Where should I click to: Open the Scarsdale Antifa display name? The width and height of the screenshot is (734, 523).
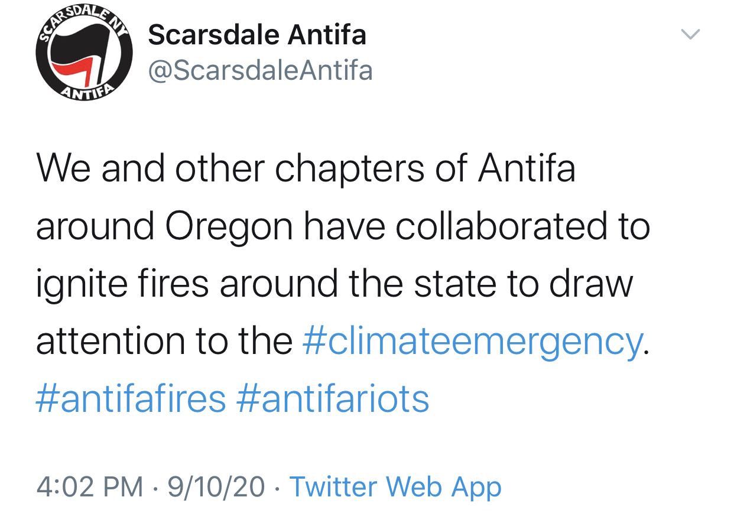(x=257, y=35)
